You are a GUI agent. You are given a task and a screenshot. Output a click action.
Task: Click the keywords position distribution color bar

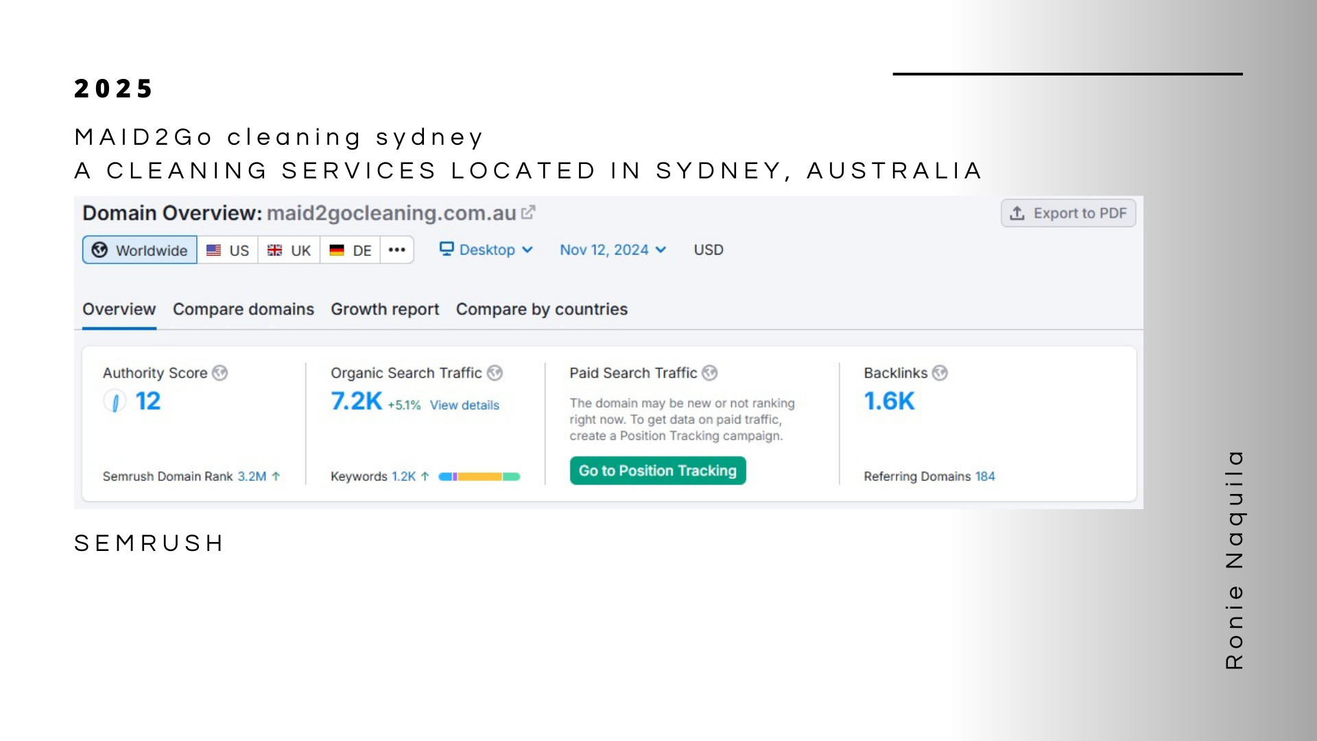pyautogui.click(x=479, y=476)
